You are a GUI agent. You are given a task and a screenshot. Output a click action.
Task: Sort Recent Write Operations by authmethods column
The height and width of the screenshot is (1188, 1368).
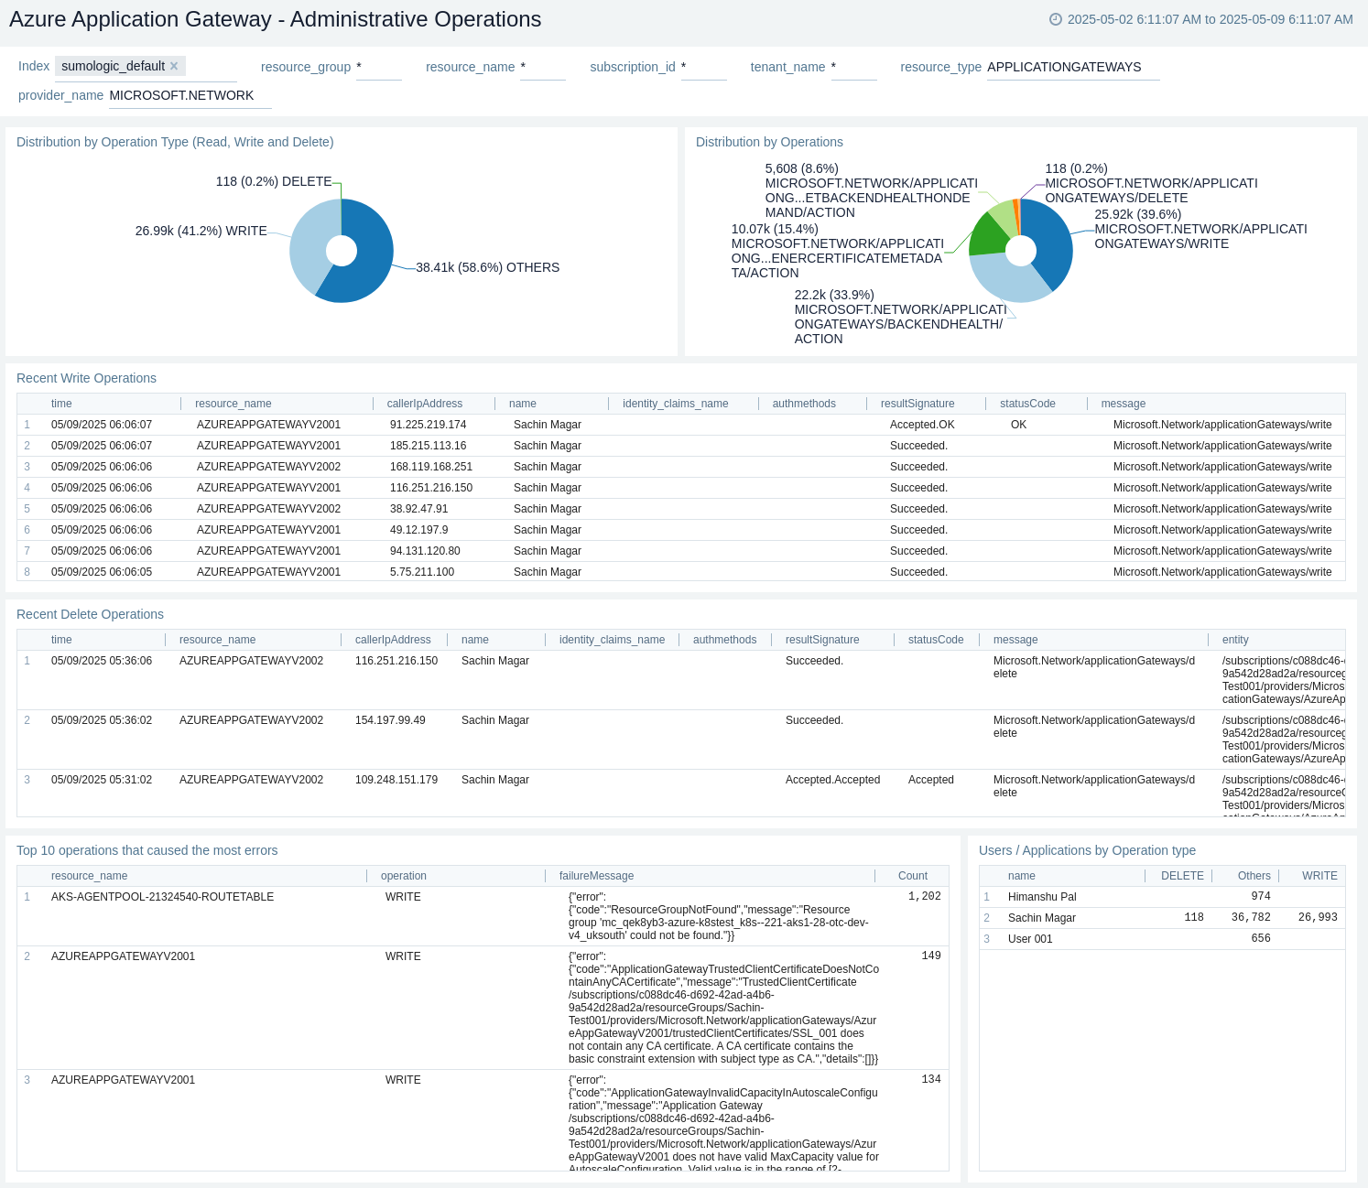(804, 404)
